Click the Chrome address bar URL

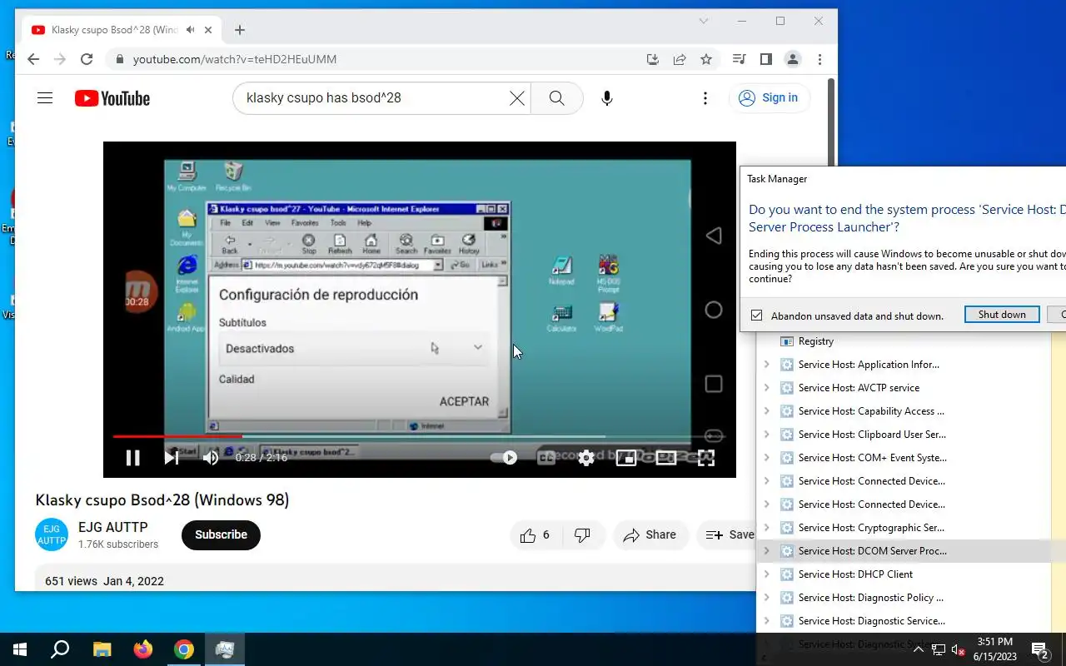pos(235,59)
